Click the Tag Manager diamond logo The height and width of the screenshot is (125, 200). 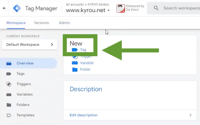17,8
